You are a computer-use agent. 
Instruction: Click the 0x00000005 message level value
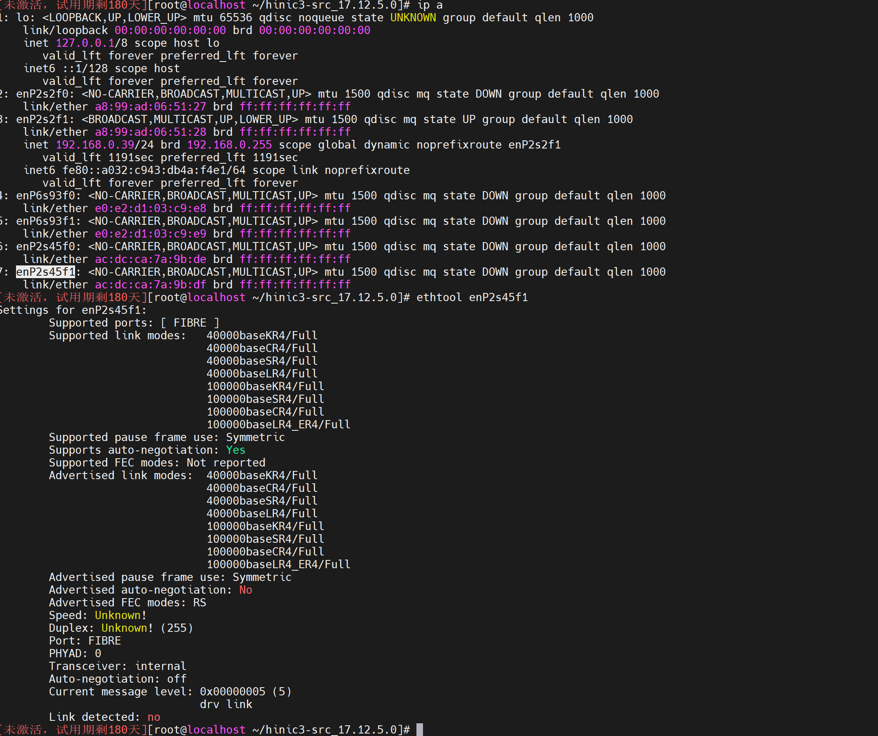coord(233,692)
